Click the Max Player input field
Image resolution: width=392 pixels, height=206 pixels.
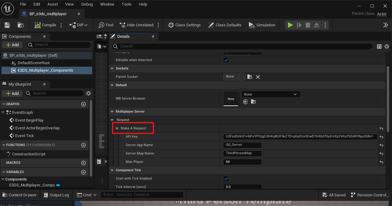(x=242, y=162)
